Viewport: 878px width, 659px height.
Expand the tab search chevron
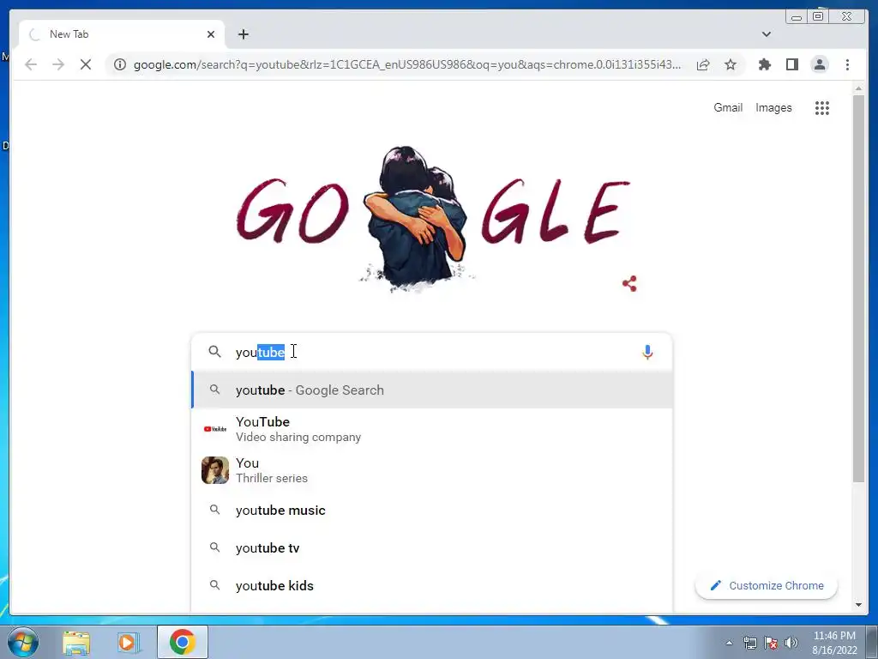[766, 34]
